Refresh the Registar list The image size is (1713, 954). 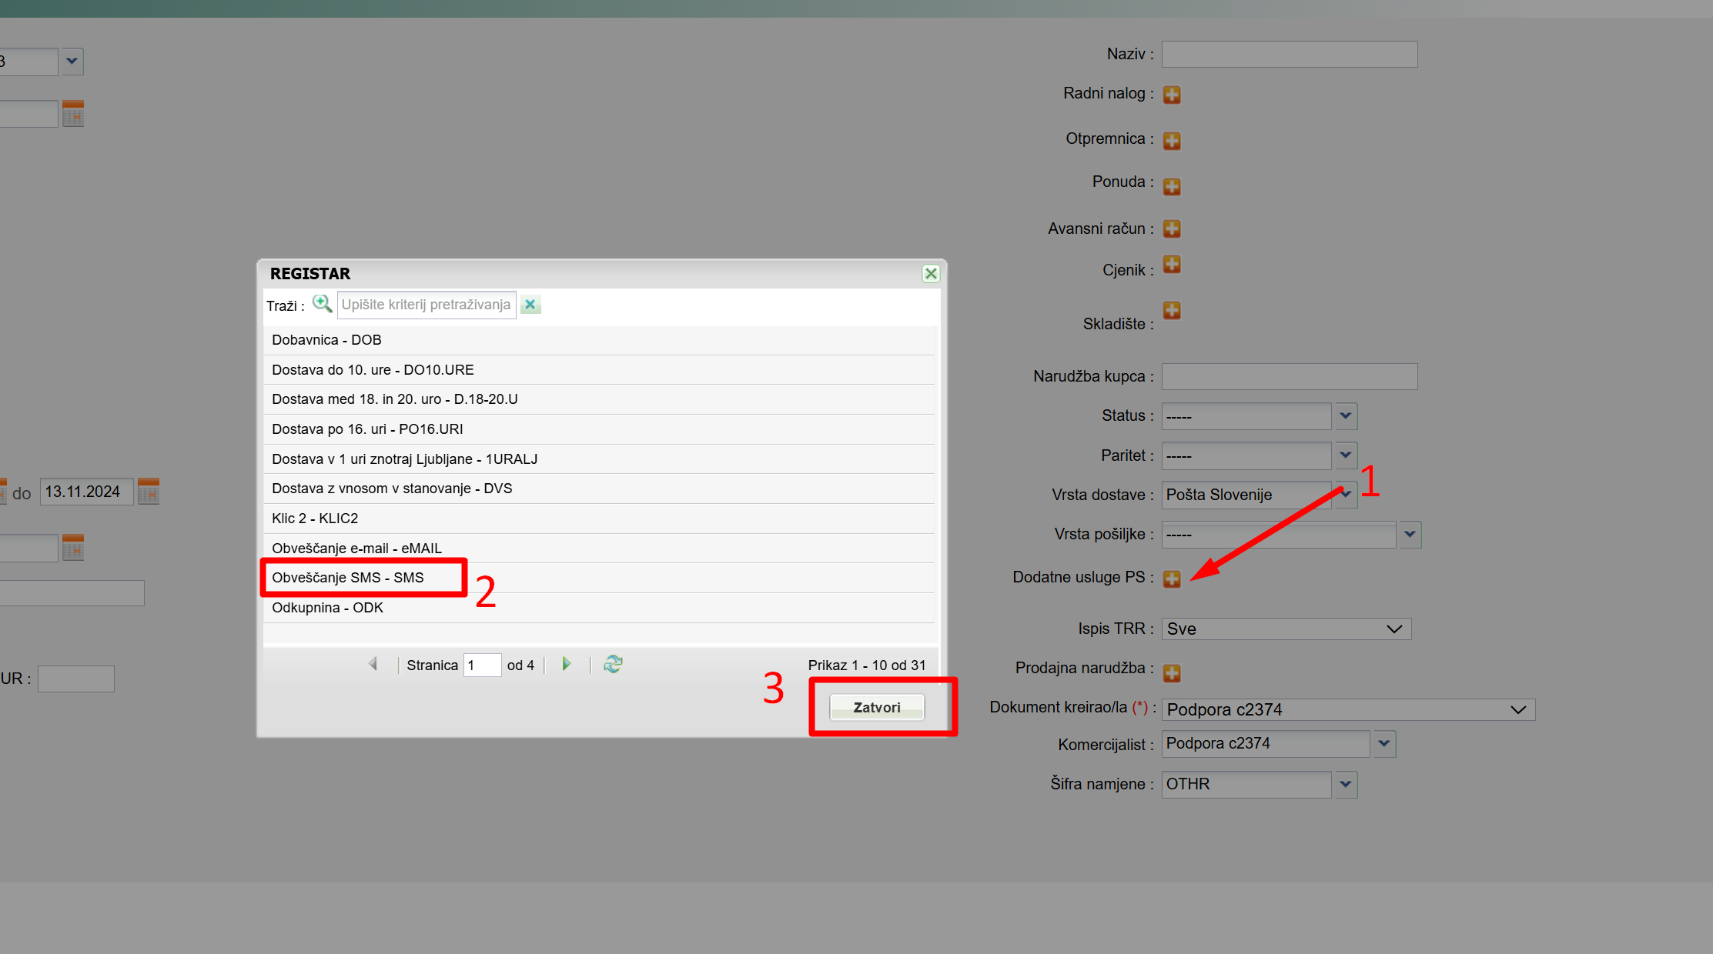pyautogui.click(x=613, y=664)
